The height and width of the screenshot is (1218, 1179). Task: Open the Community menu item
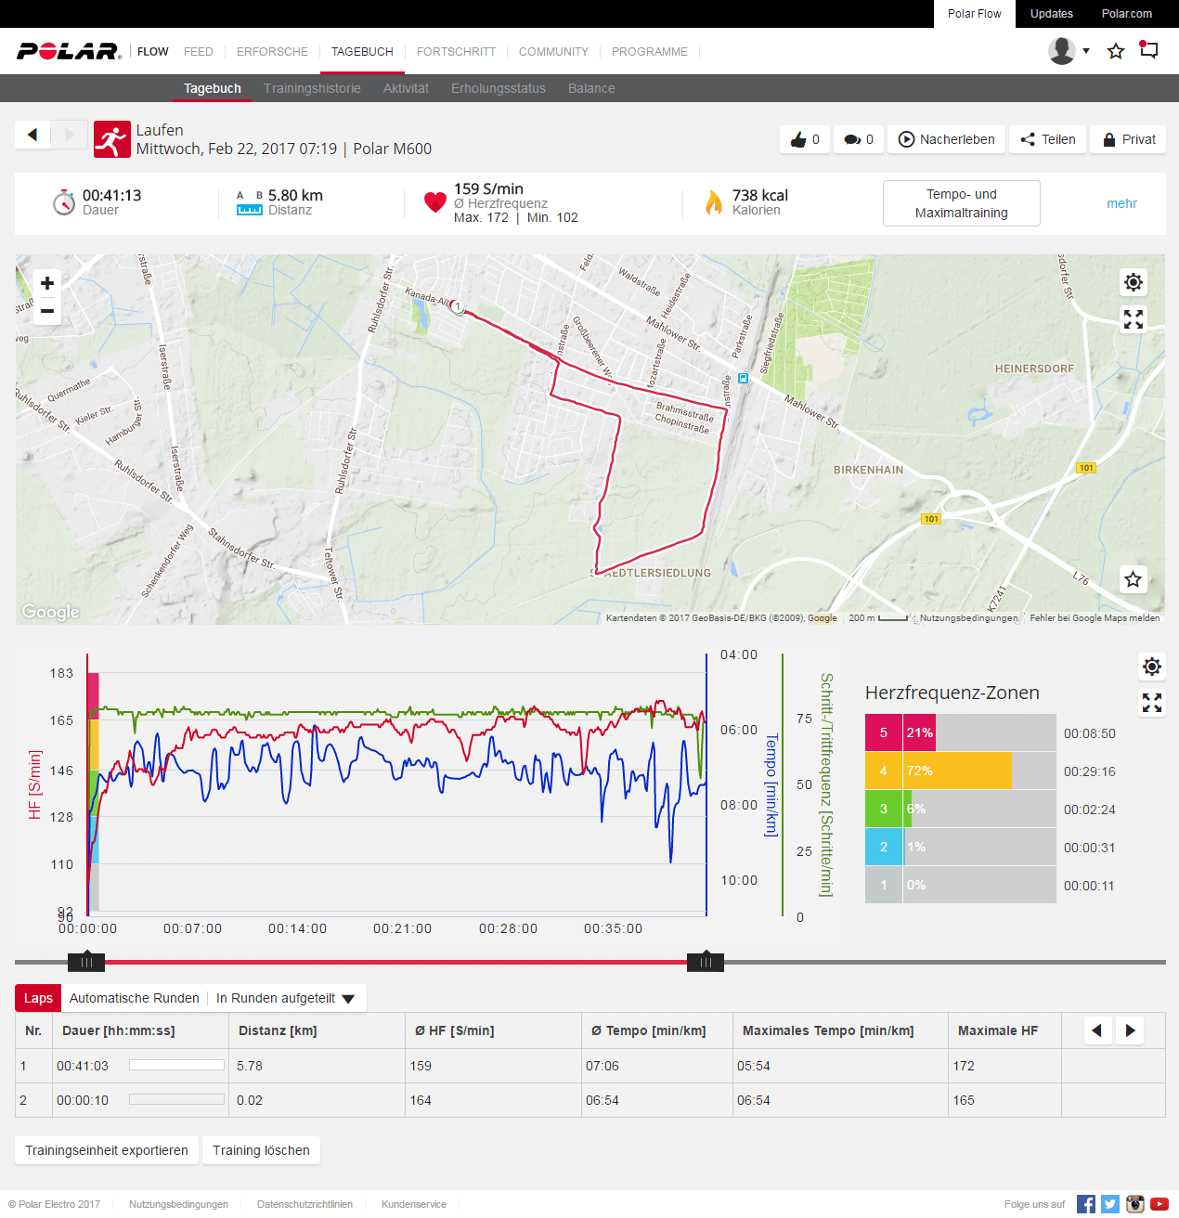coord(553,52)
